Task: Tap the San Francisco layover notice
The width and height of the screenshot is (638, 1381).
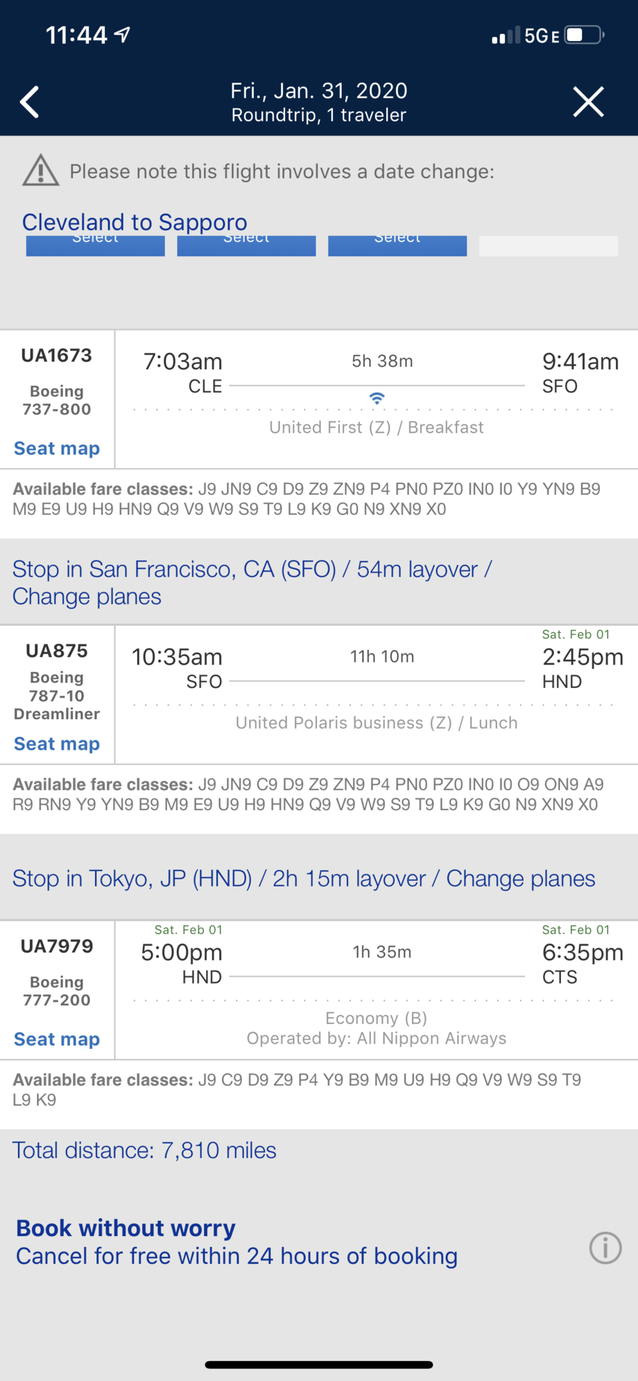Action: point(252,583)
